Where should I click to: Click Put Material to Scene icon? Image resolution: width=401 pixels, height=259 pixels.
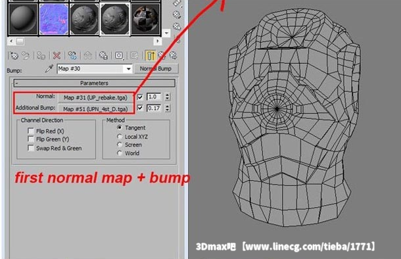point(26,55)
